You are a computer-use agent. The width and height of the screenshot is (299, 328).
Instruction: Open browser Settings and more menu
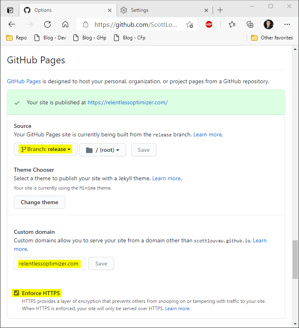[x=287, y=24]
